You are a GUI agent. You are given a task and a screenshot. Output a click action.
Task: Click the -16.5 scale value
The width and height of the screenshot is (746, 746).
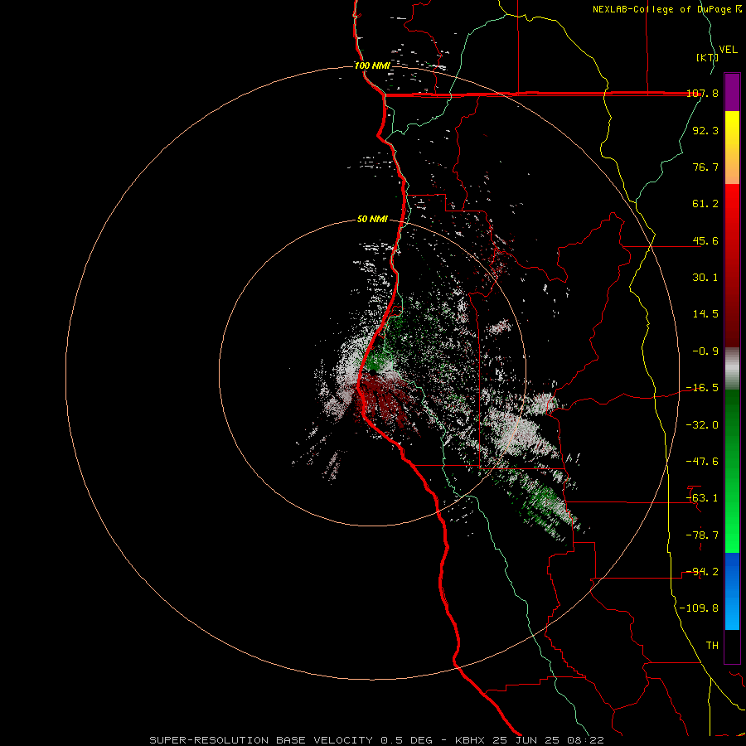tap(703, 388)
